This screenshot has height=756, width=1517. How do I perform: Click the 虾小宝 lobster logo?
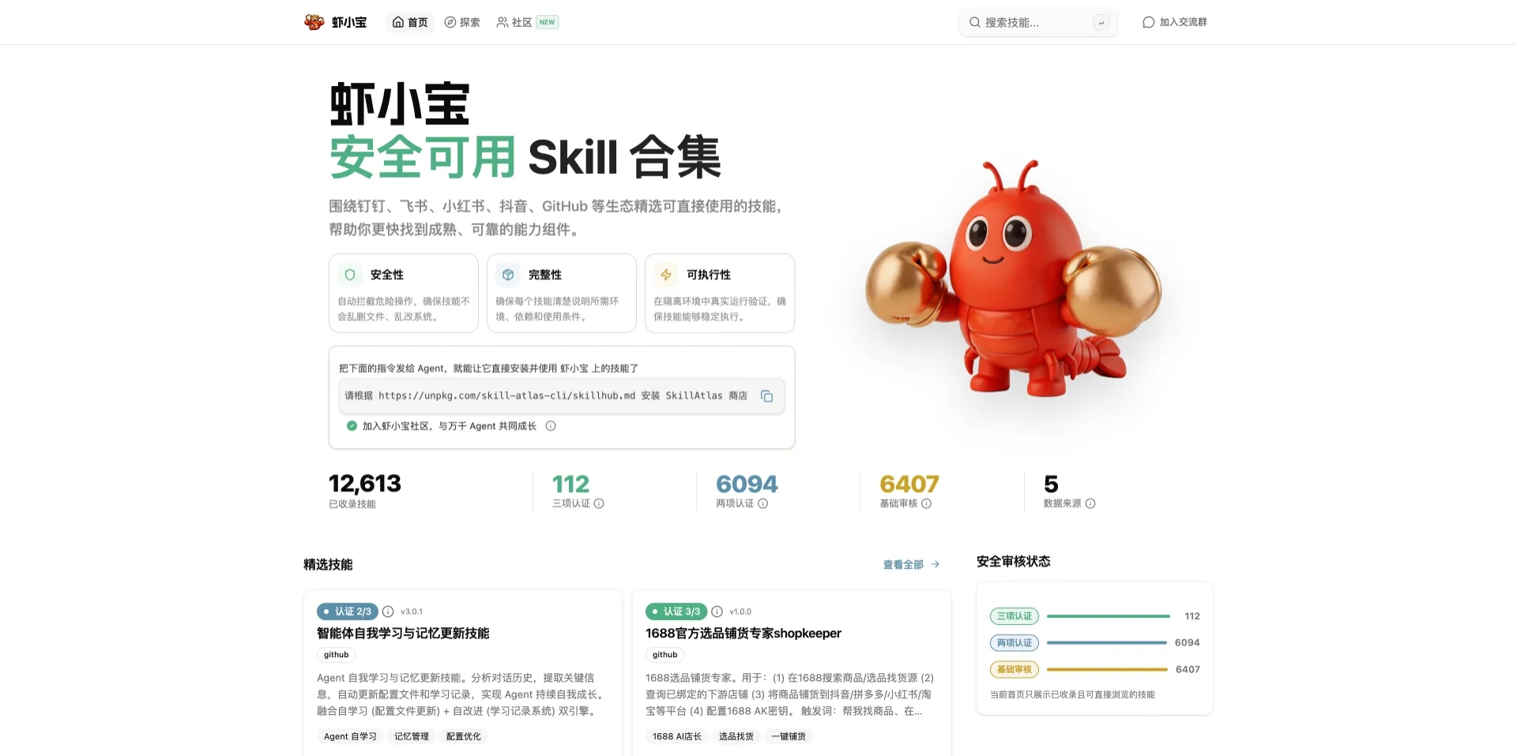click(315, 22)
